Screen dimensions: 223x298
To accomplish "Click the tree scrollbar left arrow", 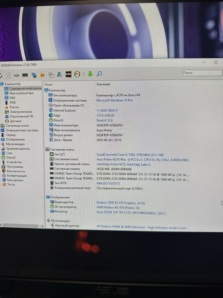I will click(1, 225).
